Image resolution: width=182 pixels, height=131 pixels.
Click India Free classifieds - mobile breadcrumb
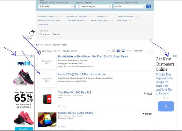pyautogui.click(x=56, y=45)
